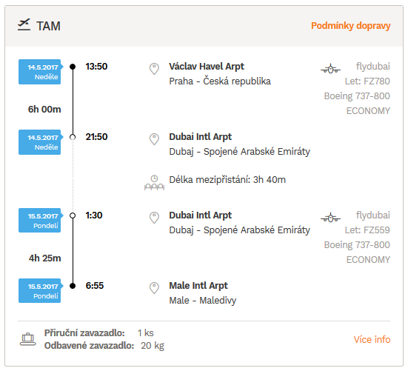
Task: Select the 21:50 arrival timeline marker
Action: coord(73,137)
